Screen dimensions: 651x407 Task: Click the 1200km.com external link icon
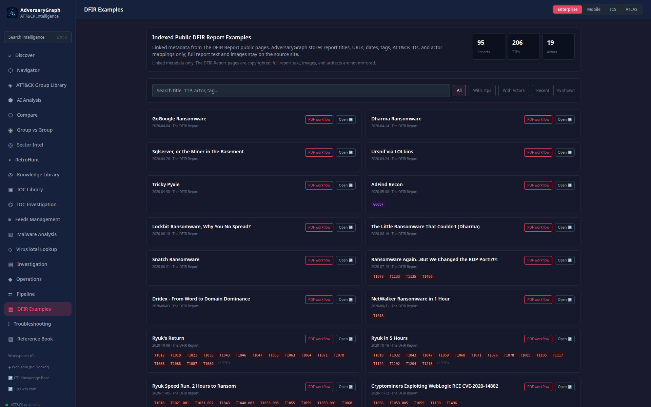[x=10, y=389]
